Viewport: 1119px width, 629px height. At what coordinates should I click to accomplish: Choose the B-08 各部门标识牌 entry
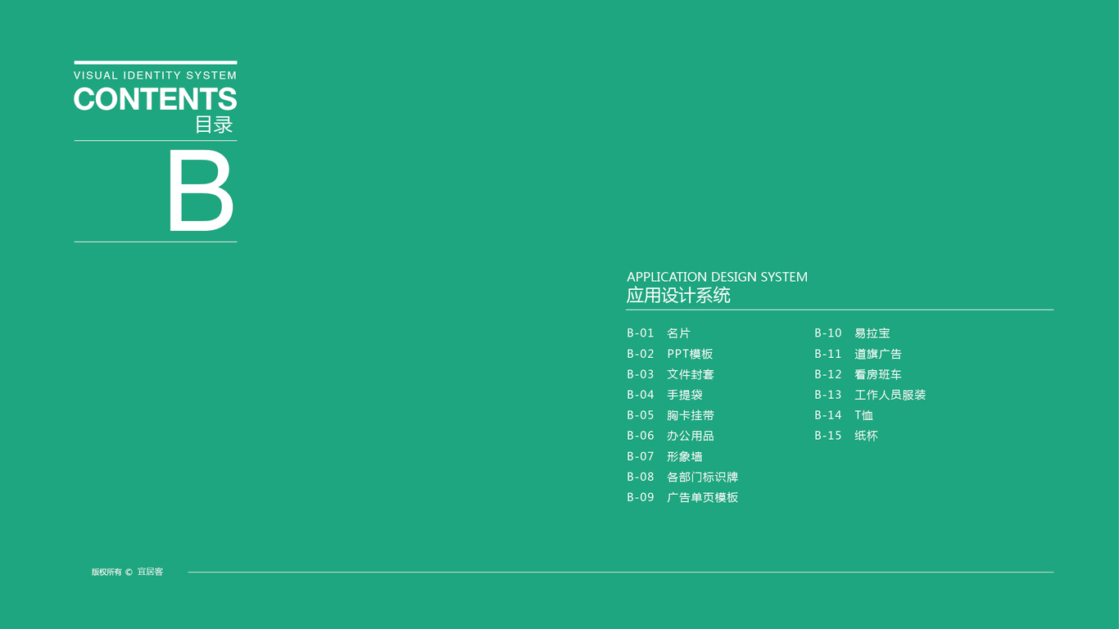pos(682,477)
